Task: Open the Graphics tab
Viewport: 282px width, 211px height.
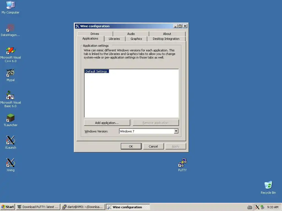Action: tap(136, 39)
